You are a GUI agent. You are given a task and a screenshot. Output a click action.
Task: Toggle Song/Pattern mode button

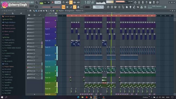click(x=42, y=3)
